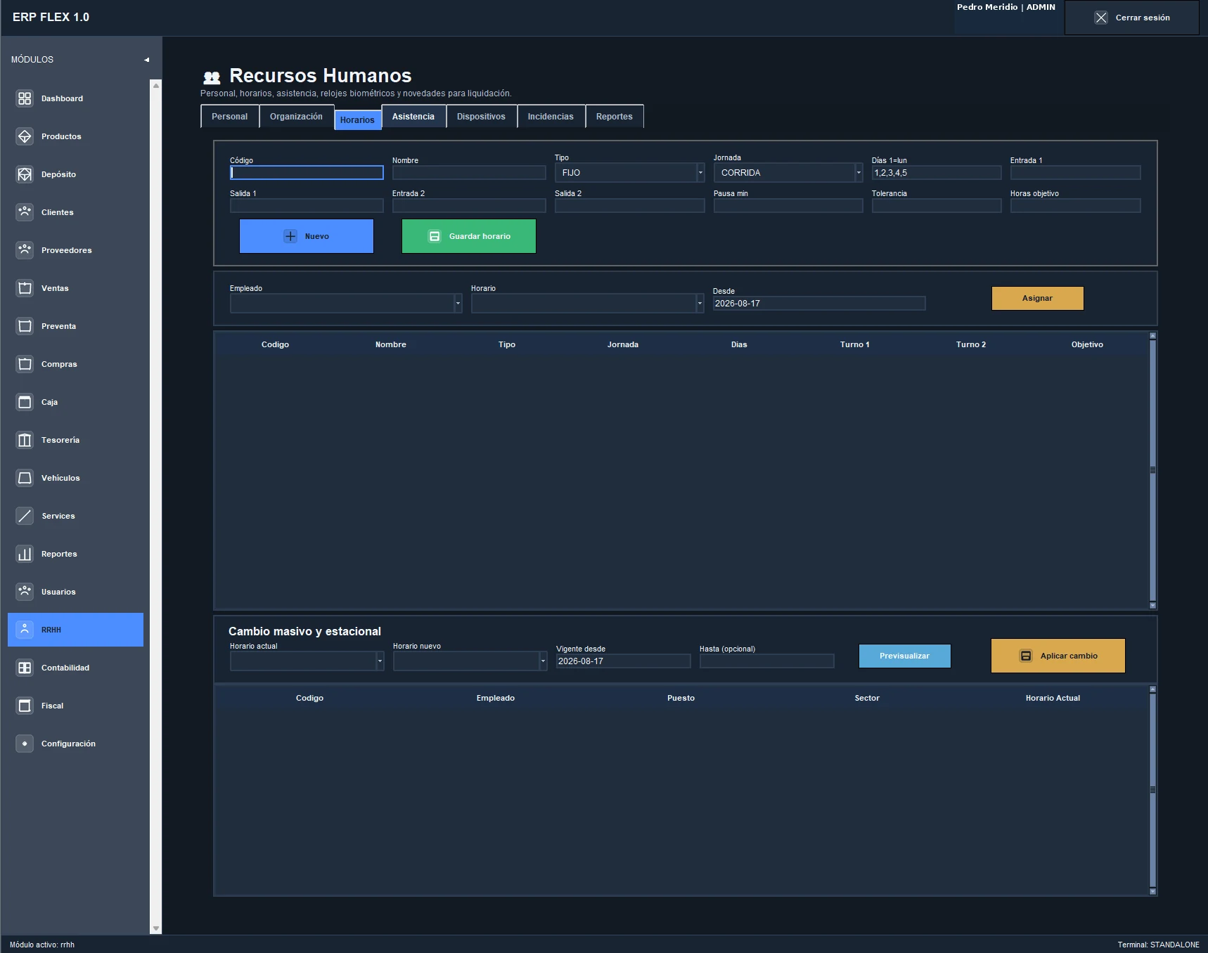Image resolution: width=1208 pixels, height=953 pixels.
Task: Switch to the Incidencias tab
Action: pos(551,117)
